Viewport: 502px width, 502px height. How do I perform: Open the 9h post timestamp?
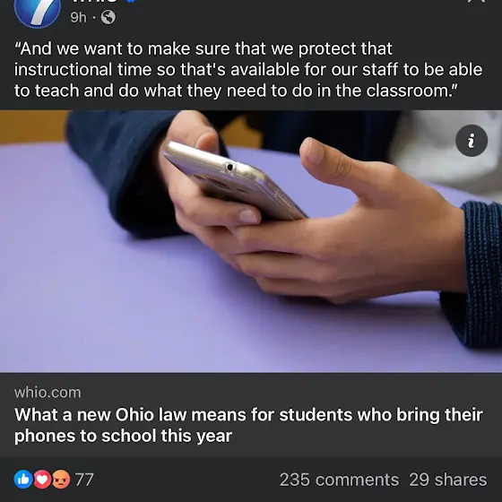79,17
